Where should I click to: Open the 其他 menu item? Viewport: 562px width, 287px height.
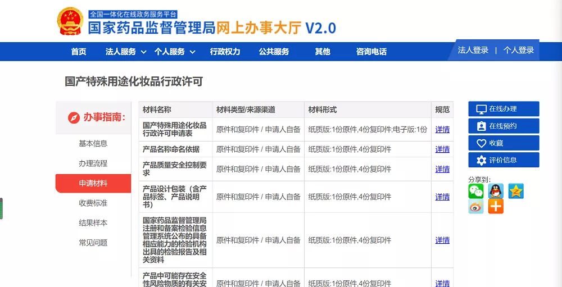(x=323, y=52)
